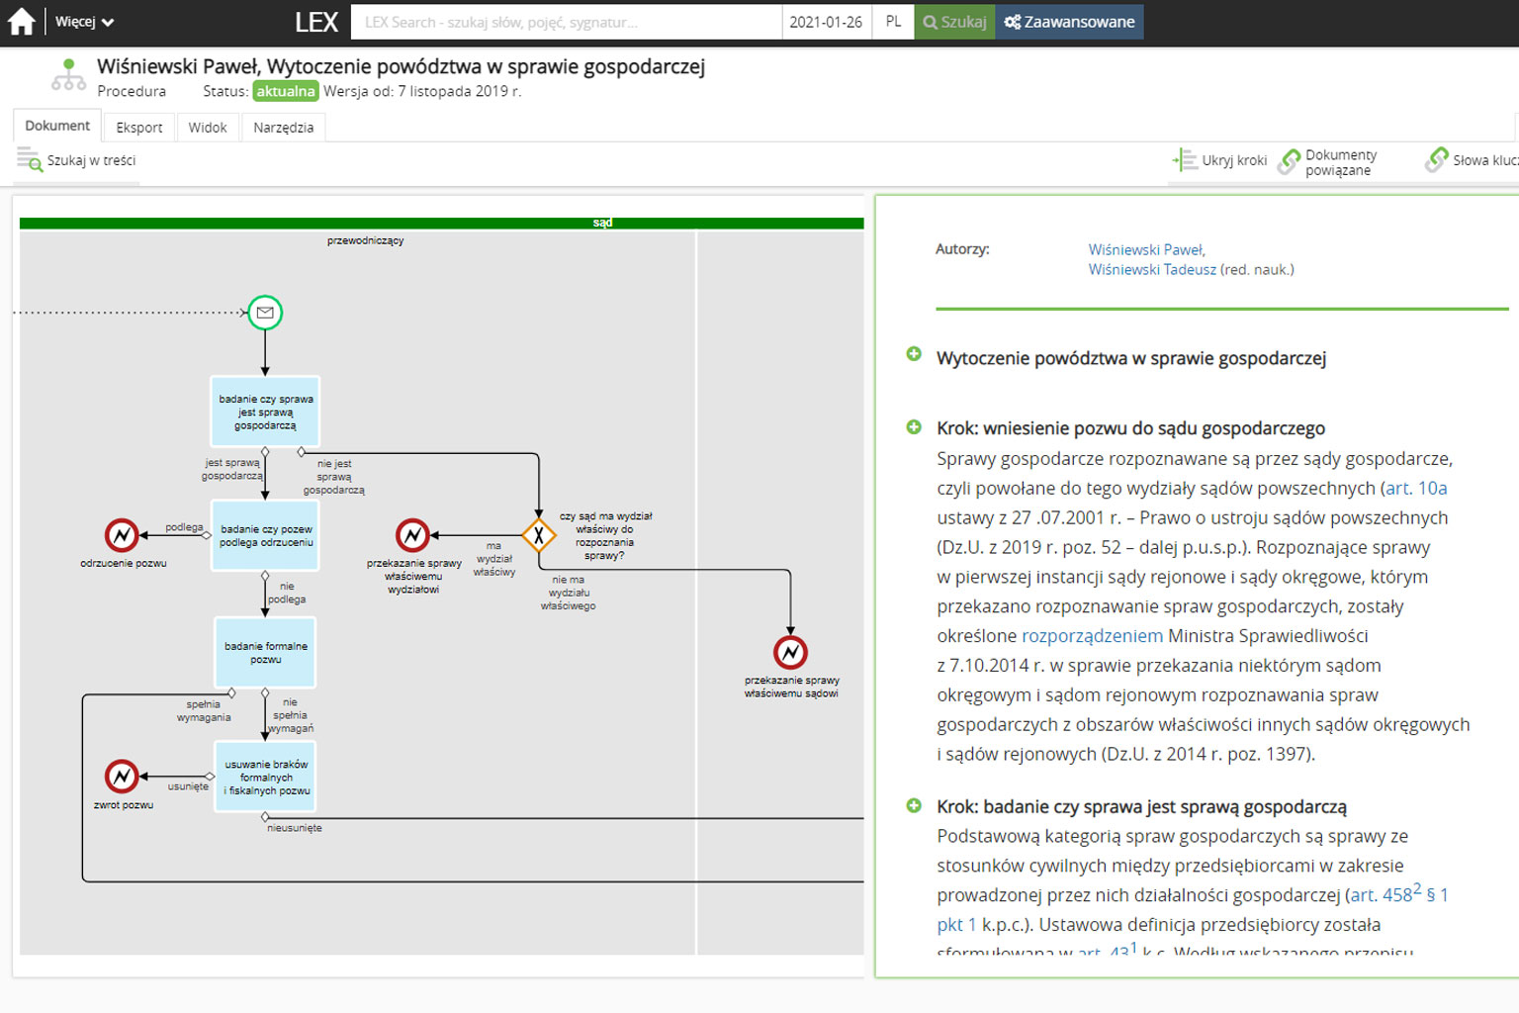1519x1013 pixels.
Task: Switch to the Widok tab
Action: pyautogui.click(x=208, y=128)
